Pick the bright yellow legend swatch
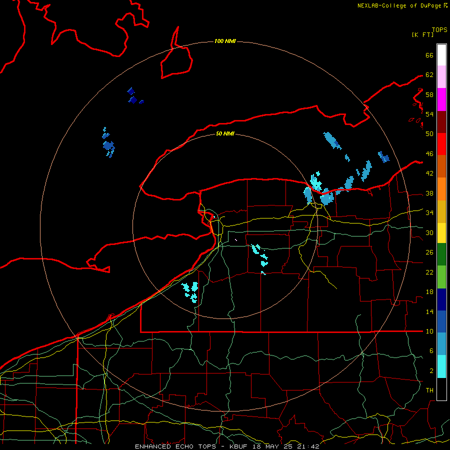 click(441, 233)
